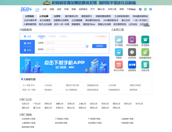Open 违章查询 in top navigation
Viewport: 172px width, 132px height.
(x=83, y=9)
